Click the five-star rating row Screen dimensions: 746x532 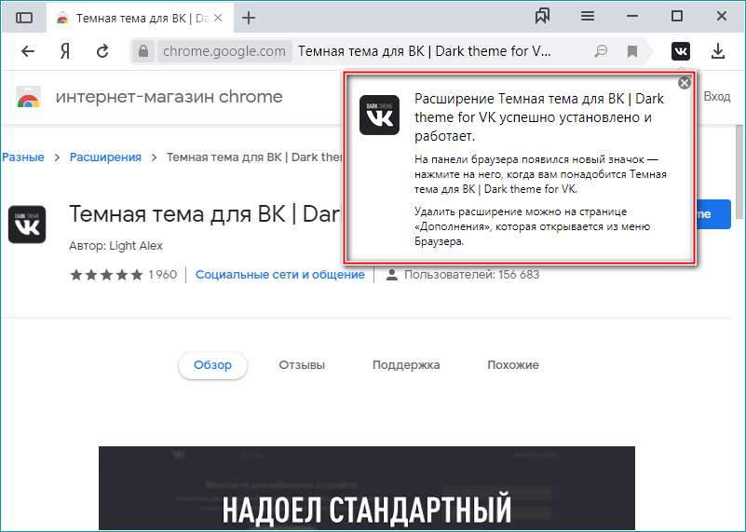tap(106, 275)
